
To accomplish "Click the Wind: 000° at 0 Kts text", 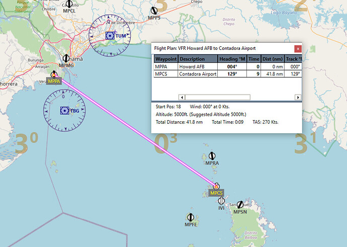I will 210,107.
